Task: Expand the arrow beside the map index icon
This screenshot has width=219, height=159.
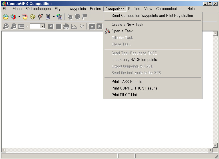Action: [x=19, y=17]
